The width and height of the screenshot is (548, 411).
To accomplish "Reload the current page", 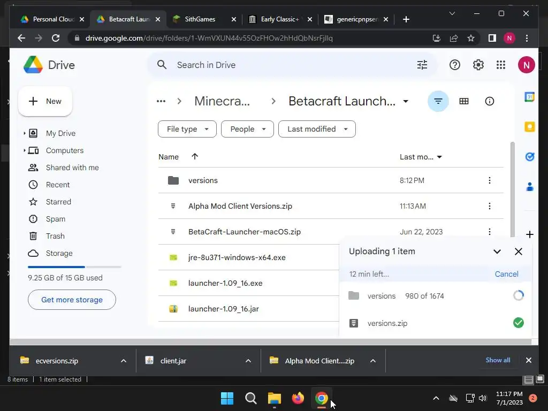I will click(56, 38).
